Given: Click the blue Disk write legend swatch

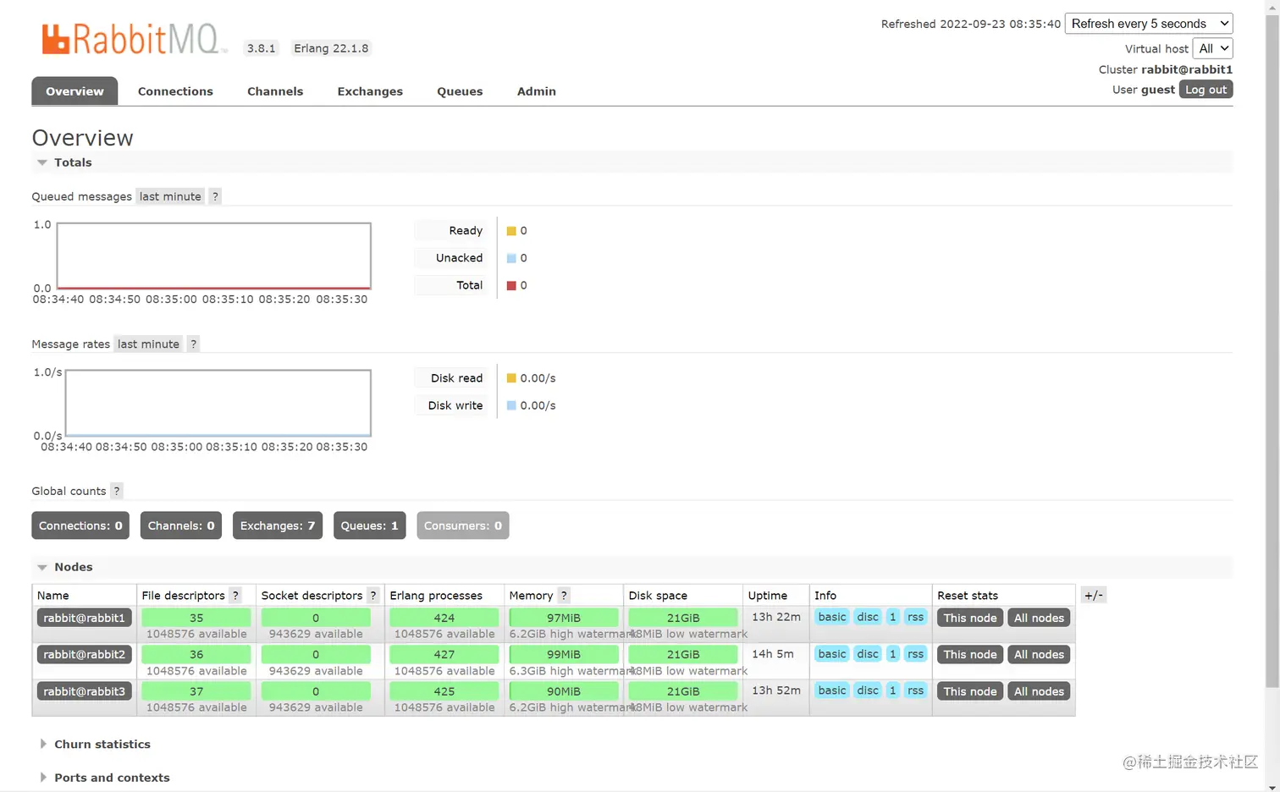Looking at the screenshot, I should (511, 405).
